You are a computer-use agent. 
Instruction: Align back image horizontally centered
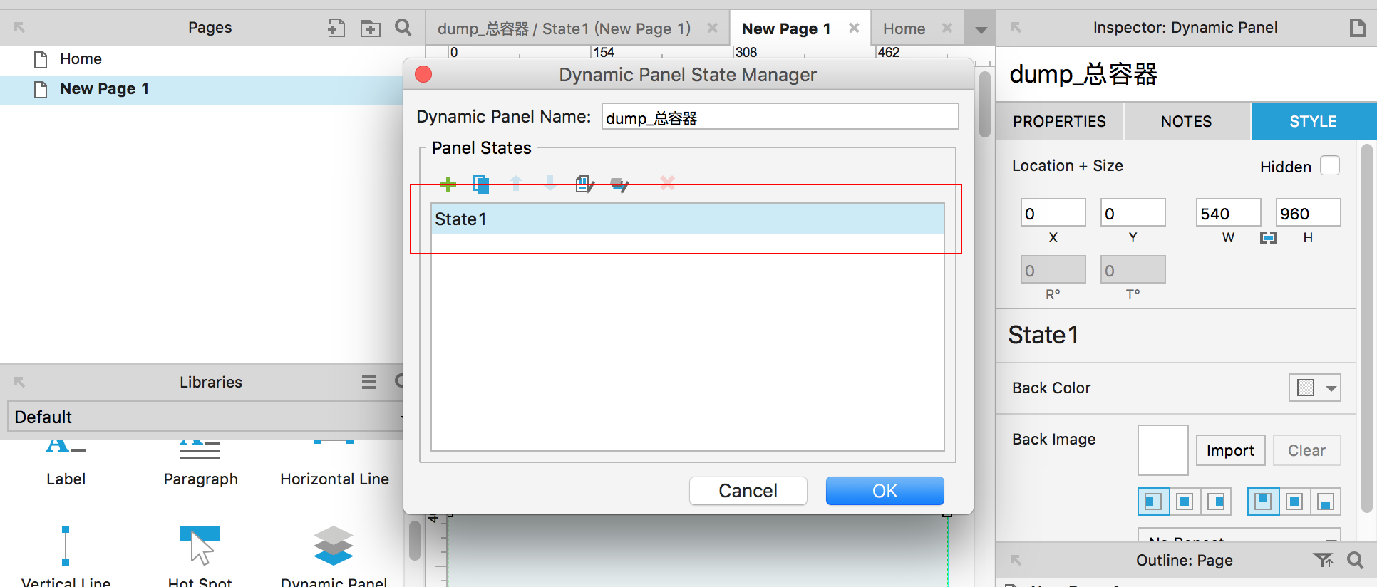point(1185,502)
